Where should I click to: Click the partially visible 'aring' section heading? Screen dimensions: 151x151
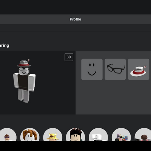click(x=5, y=45)
